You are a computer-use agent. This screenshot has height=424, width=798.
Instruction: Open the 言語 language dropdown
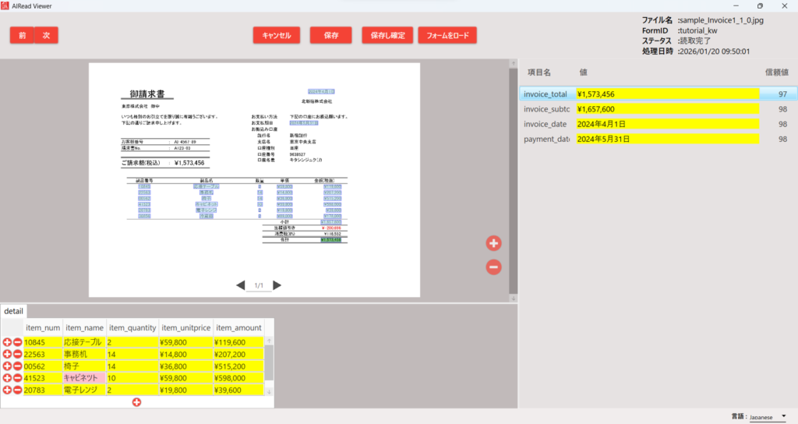768,417
